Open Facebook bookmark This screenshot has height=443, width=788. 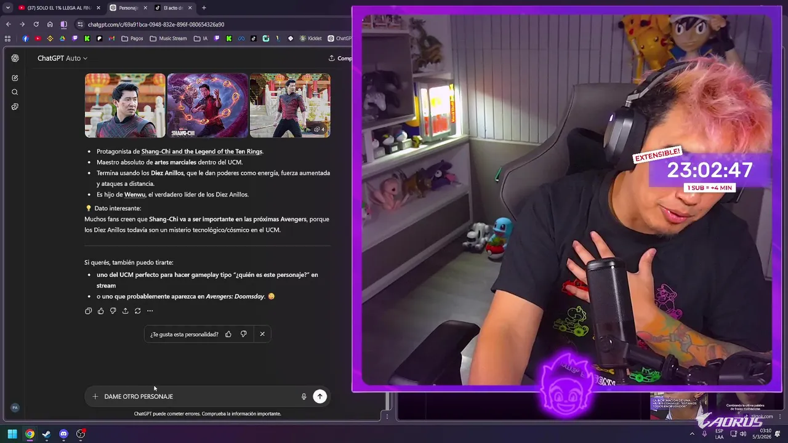point(25,38)
